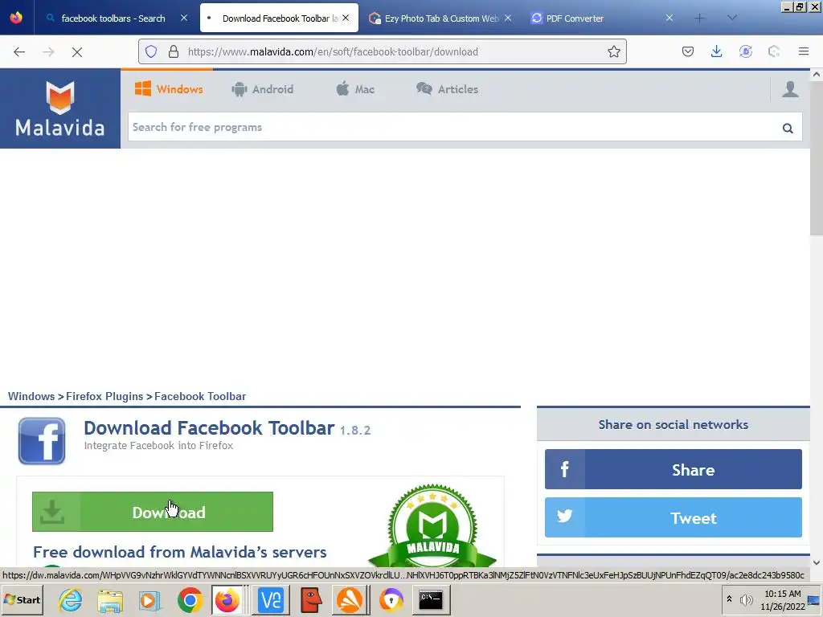Viewport: 823px width, 617px height.
Task: Open the Windows Start menu
Action: [22, 599]
